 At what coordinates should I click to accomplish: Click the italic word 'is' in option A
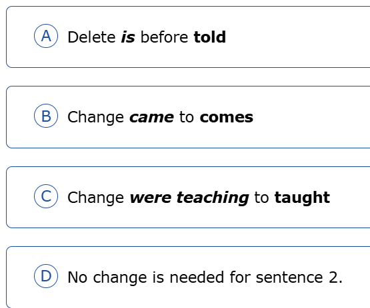click(128, 37)
